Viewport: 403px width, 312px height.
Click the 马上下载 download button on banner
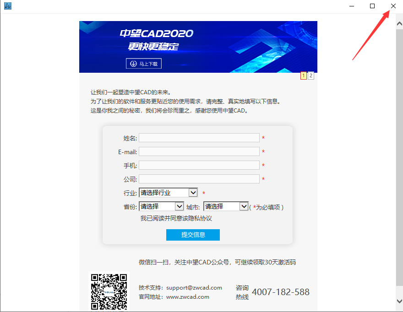144,64
